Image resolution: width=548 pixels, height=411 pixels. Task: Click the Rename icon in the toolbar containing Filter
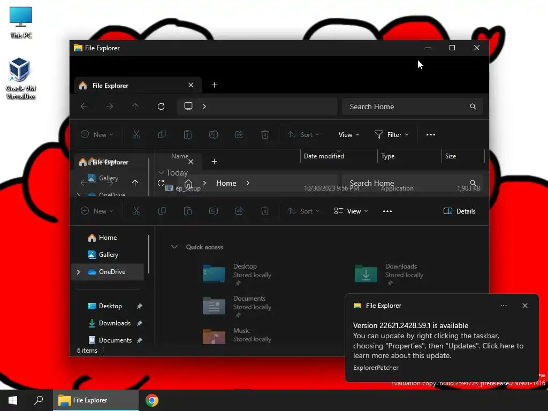(x=214, y=134)
